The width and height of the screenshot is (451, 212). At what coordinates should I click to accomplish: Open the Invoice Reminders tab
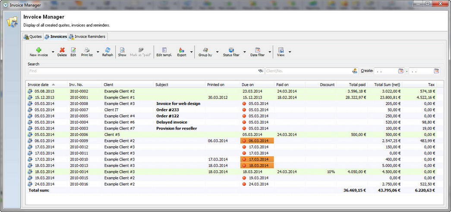tap(88, 37)
